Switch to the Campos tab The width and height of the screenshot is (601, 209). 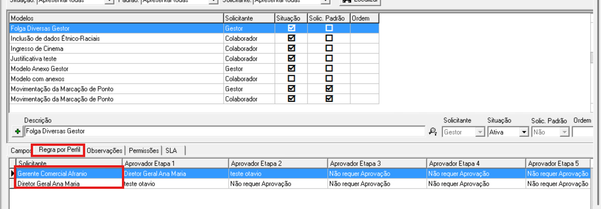20,150
